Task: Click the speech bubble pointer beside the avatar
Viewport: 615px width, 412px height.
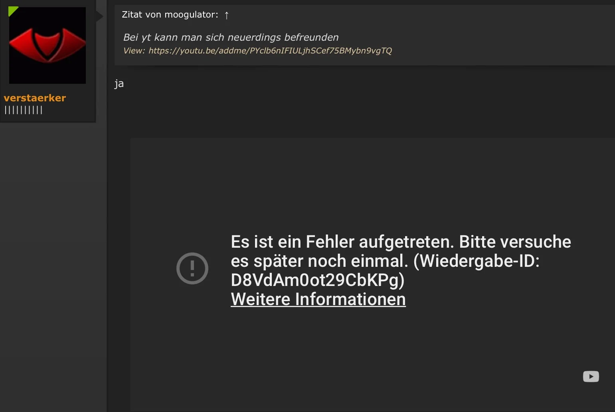Action: 99,17
